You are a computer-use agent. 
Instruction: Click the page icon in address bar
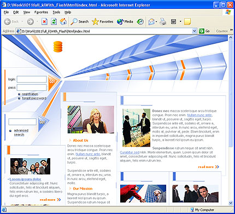pos(19,31)
